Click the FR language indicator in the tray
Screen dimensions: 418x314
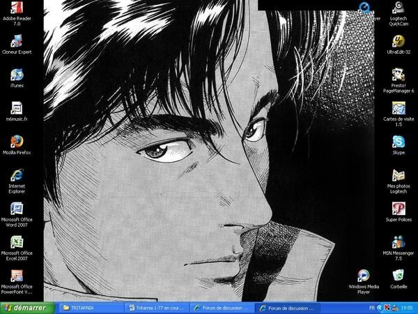pos(372,308)
